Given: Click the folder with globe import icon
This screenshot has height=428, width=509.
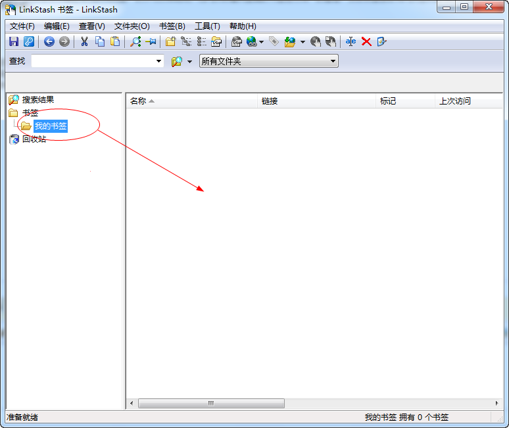Looking at the screenshot, I should (290, 41).
